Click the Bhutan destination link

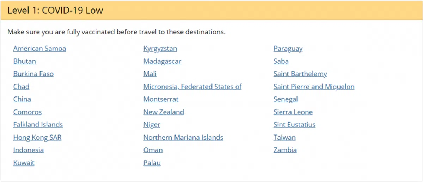pyautogui.click(x=24, y=61)
